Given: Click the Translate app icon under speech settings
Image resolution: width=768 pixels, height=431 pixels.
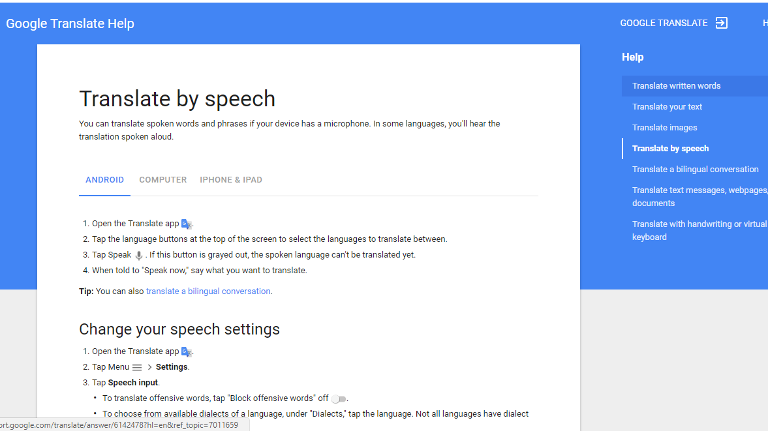Looking at the screenshot, I should (x=187, y=351).
